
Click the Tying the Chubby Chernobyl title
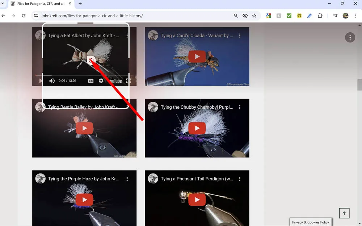coord(197,107)
